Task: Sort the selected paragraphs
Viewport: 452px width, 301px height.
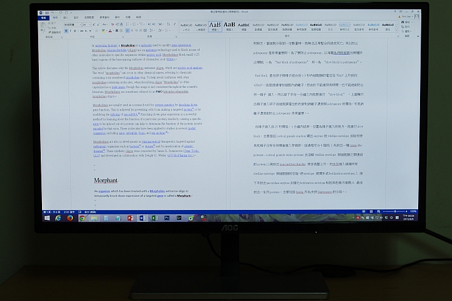Action: point(168,25)
